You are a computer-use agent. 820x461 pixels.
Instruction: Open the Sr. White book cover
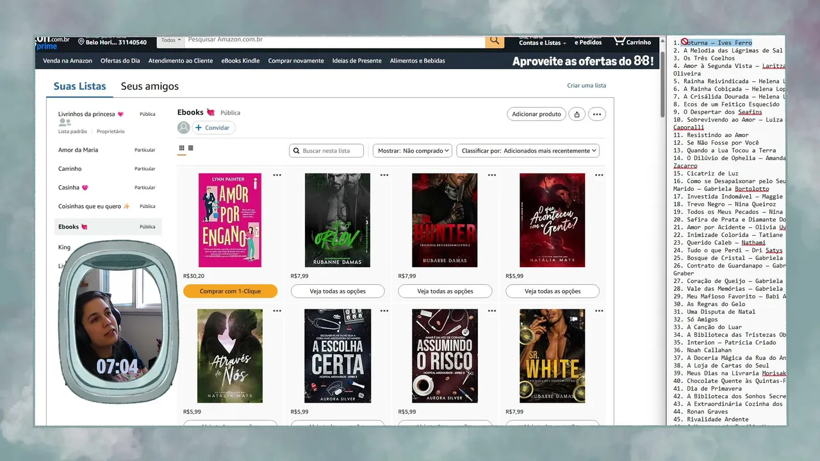click(552, 356)
